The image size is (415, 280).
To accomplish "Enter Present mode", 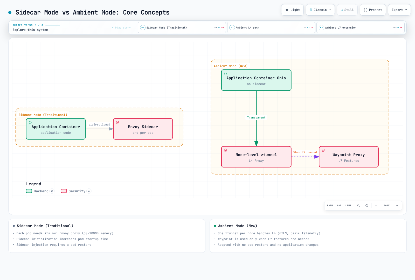I will point(373,10).
